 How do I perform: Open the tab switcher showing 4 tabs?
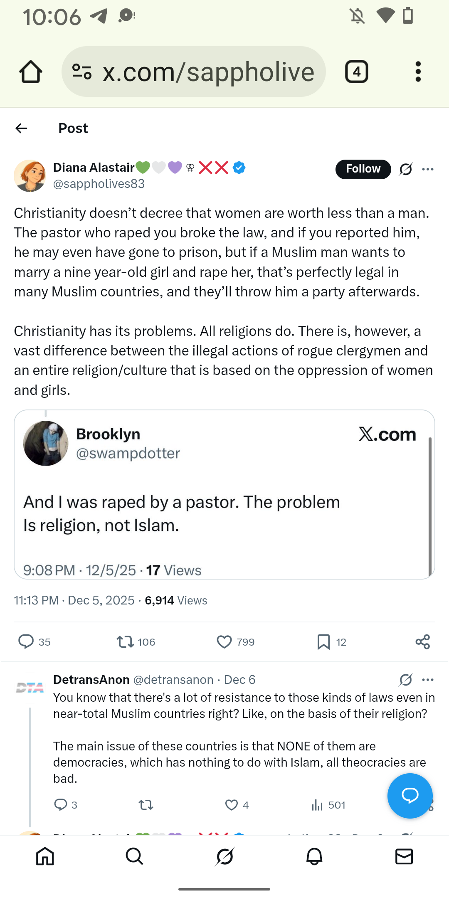[x=356, y=72]
